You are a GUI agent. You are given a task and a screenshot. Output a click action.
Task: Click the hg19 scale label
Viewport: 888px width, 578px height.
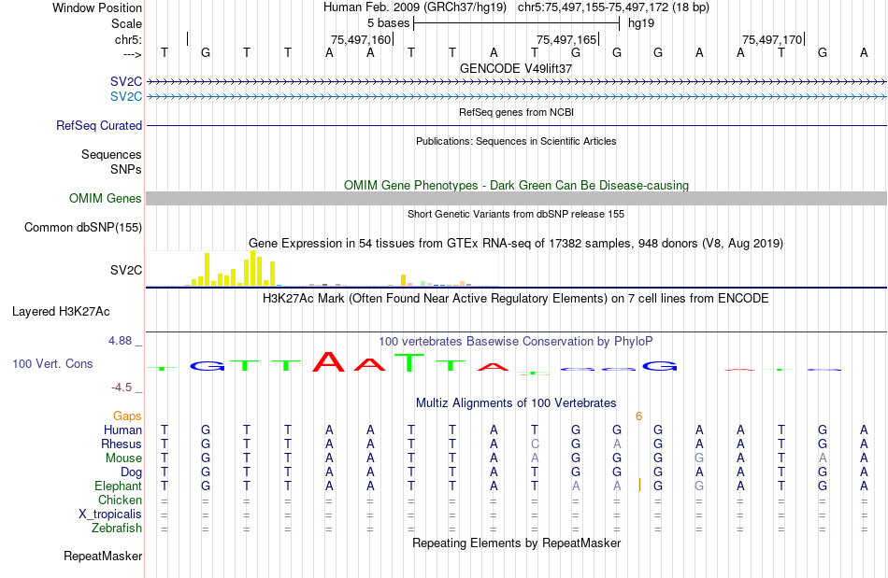pos(641,23)
